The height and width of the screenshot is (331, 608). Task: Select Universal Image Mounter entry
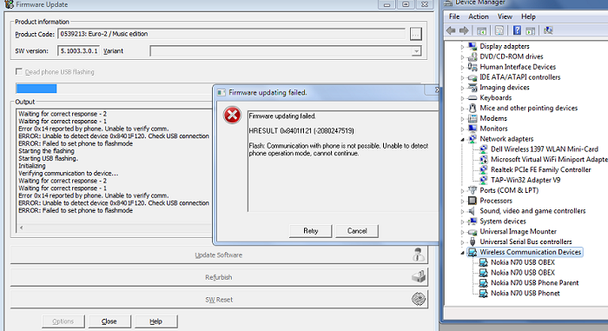[x=518, y=232]
